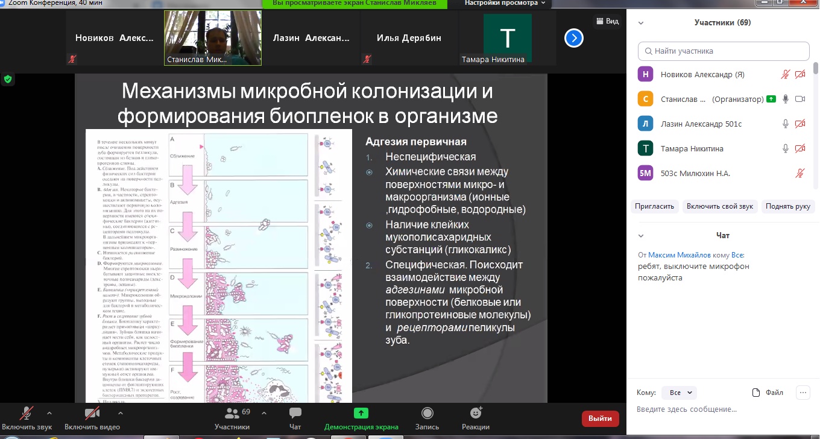Click the Все recipient link in the chat message header

click(x=737, y=255)
